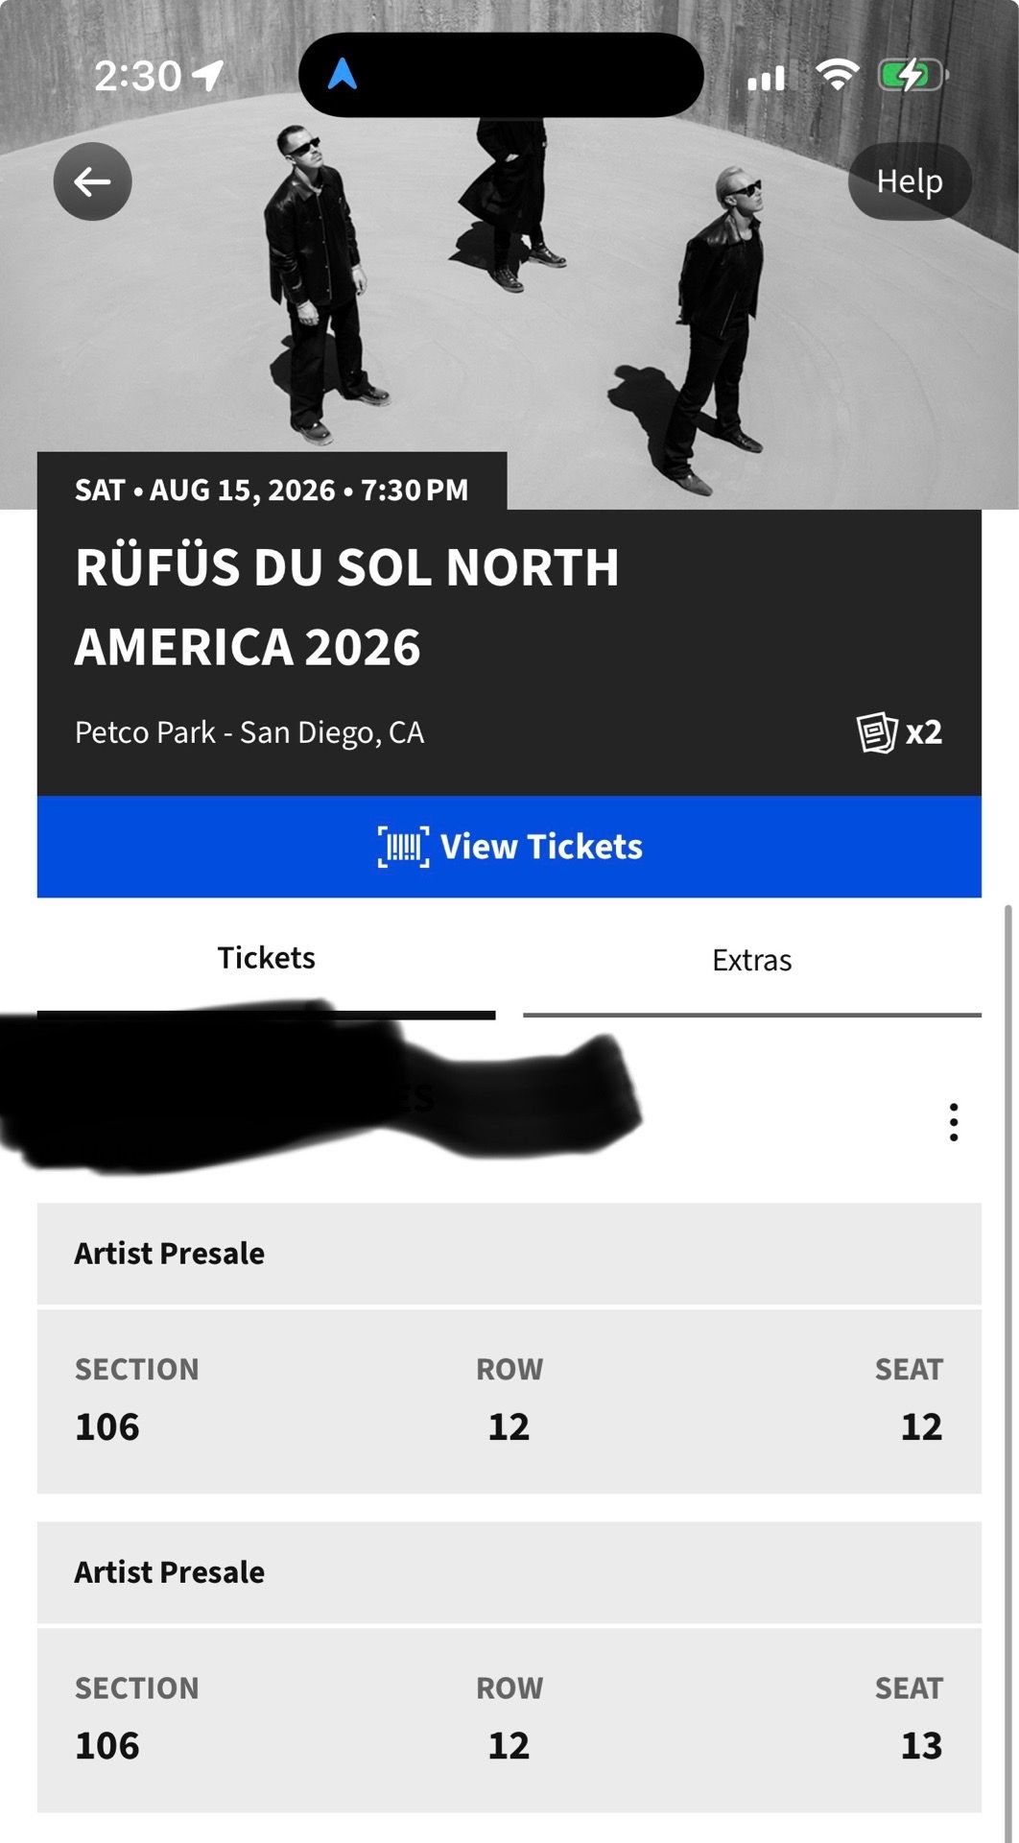
Task: Open the Help button
Action: pos(910,181)
